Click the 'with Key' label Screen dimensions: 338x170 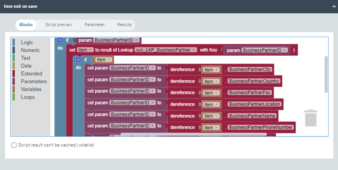[208, 50]
